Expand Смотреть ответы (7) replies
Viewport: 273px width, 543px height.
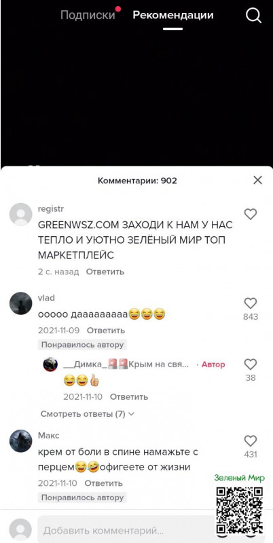[x=88, y=414]
